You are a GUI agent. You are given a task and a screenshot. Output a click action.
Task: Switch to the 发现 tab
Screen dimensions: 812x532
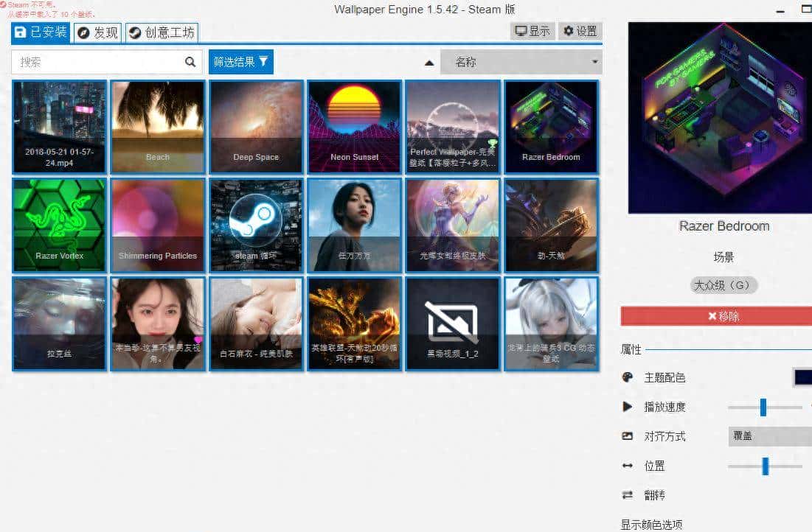tap(97, 32)
